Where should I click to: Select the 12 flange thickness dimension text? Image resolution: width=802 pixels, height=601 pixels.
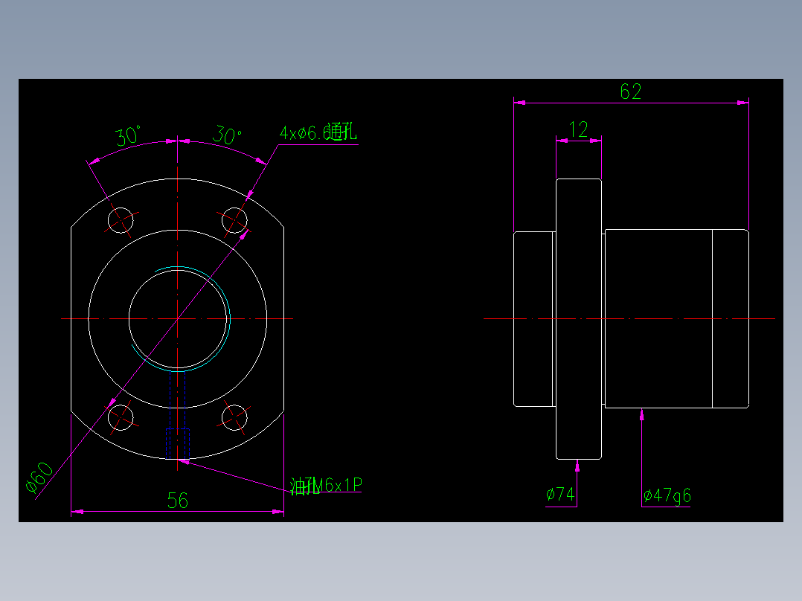coord(579,130)
